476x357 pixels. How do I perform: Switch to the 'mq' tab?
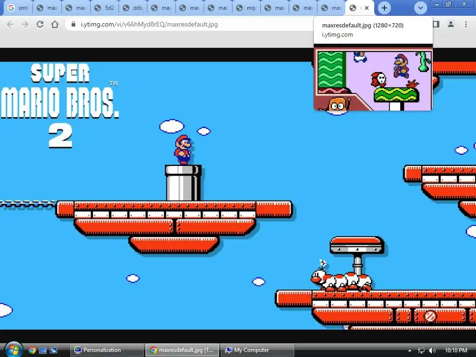tap(246, 8)
